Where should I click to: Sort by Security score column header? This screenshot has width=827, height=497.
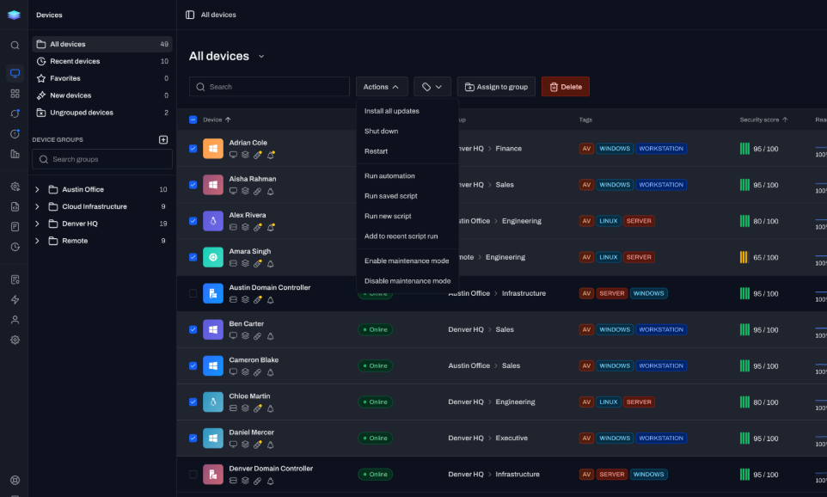763,120
